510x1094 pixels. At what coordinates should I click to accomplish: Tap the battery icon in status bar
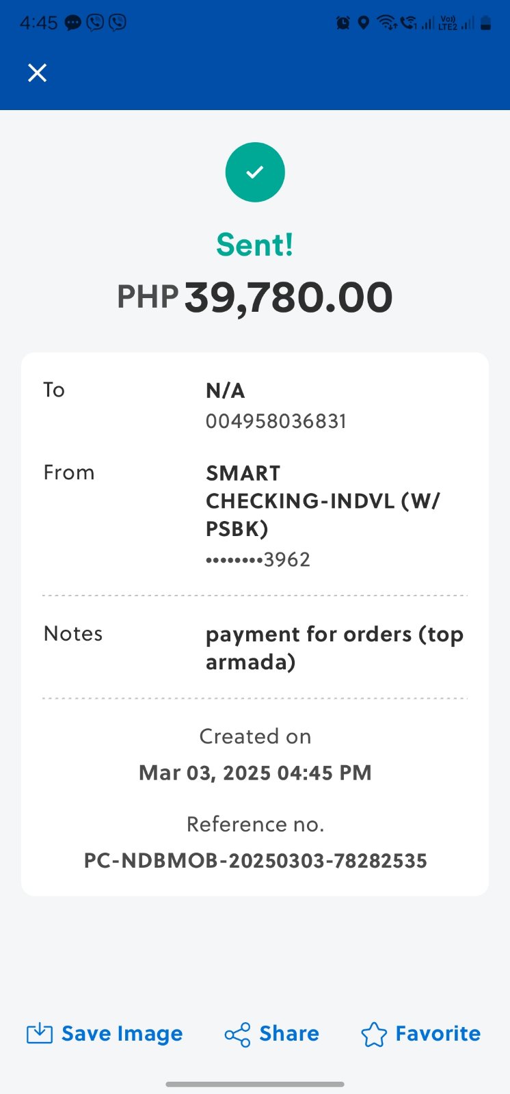pos(485,23)
